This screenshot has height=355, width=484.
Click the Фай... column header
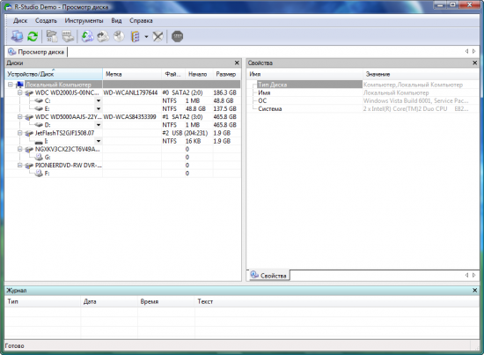click(173, 74)
